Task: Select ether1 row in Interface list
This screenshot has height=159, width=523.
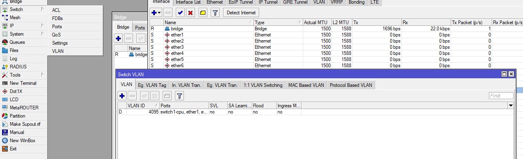Action: [336, 35]
